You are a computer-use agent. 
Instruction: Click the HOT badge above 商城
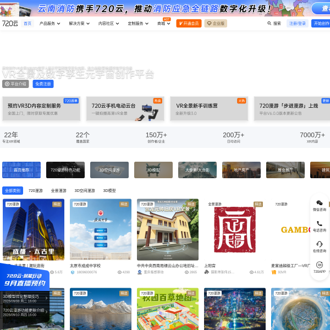point(167,19)
